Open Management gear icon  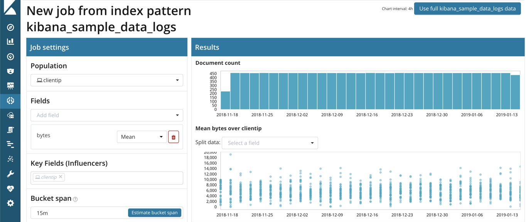[10, 203]
